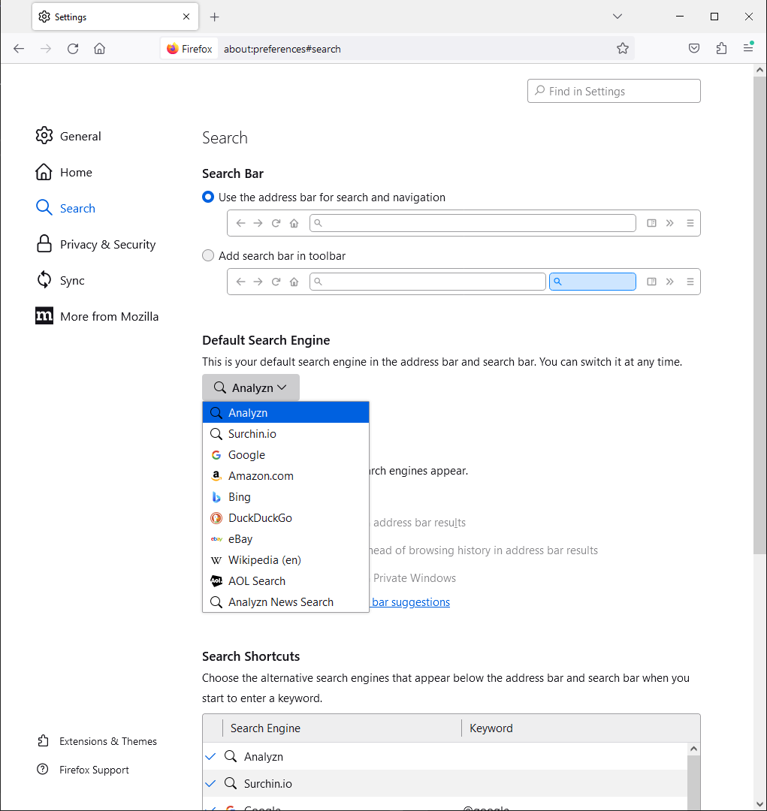Viewport: 767px width, 811px height.
Task: Choose Analyzn News Search option
Action: pyautogui.click(x=285, y=602)
